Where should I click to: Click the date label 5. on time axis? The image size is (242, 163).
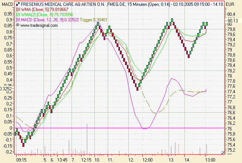click(45, 160)
